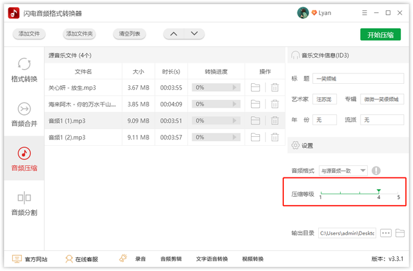Click the three-dots browse button for 输出目录
413x271 pixels.
click(x=386, y=233)
